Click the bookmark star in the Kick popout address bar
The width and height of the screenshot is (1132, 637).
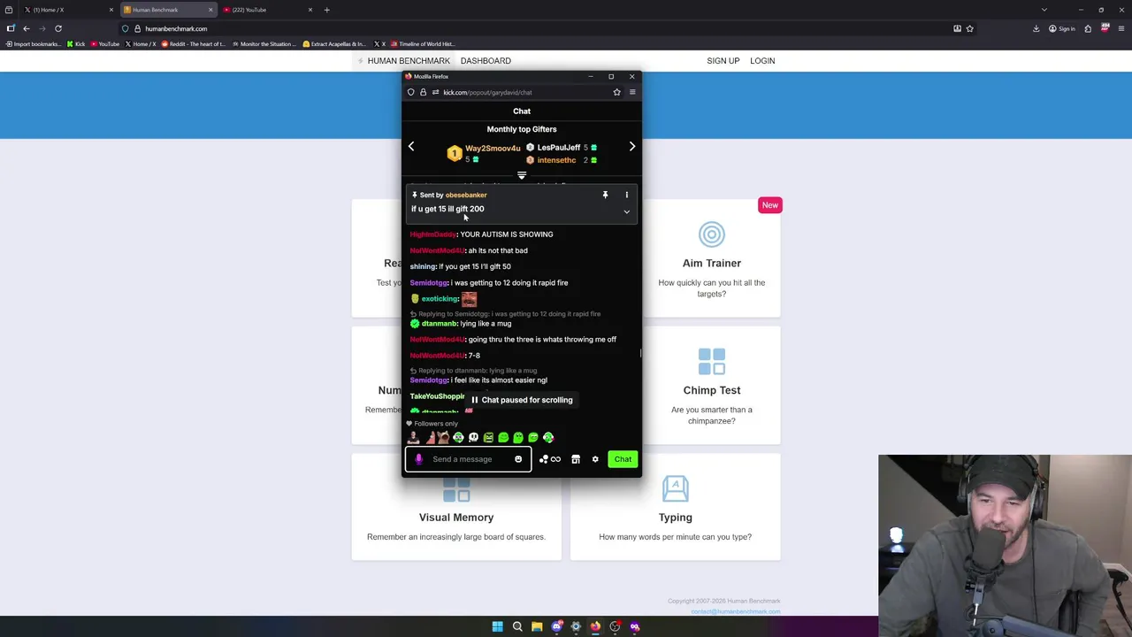click(x=616, y=92)
